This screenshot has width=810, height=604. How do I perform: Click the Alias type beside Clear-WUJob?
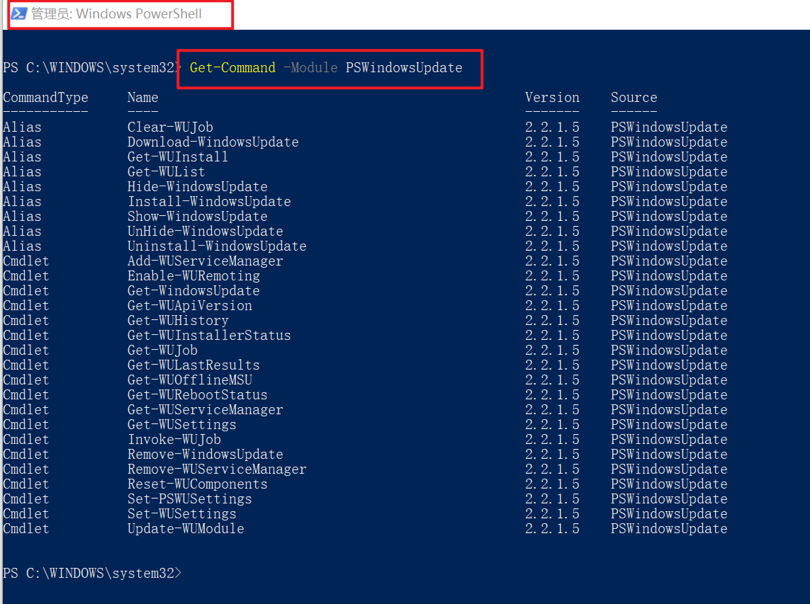22,127
